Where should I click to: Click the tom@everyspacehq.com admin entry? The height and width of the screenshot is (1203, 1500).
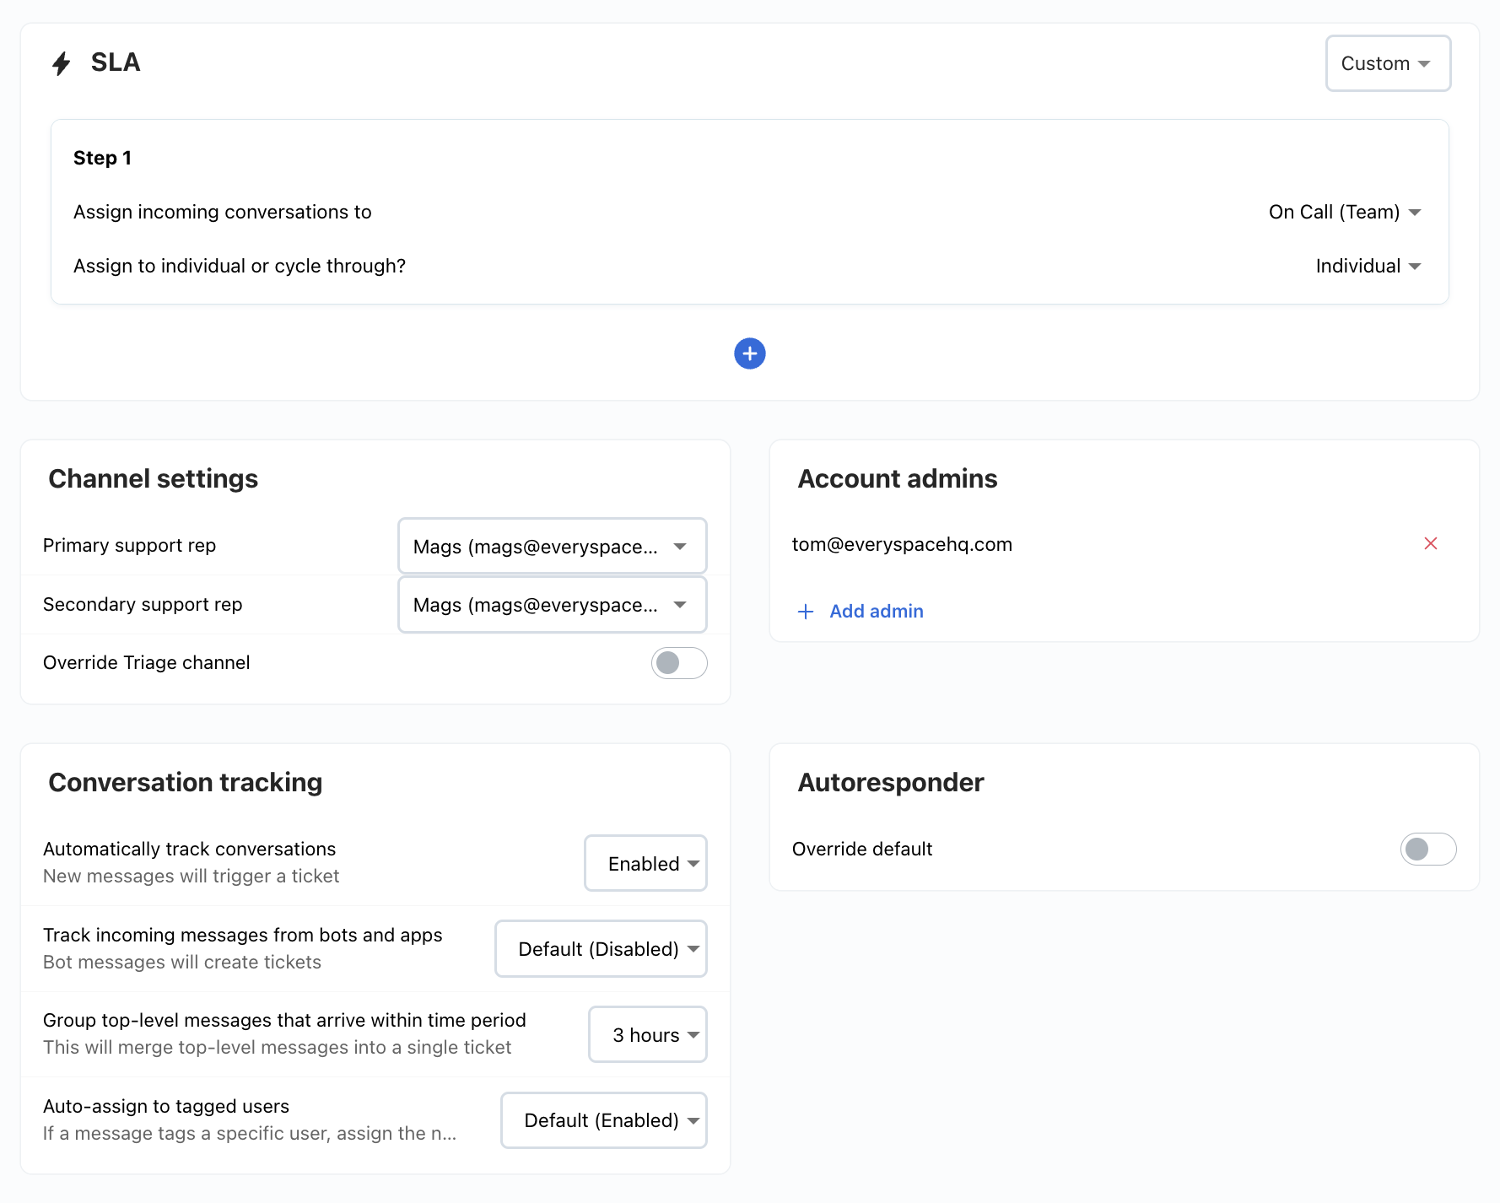(x=902, y=544)
